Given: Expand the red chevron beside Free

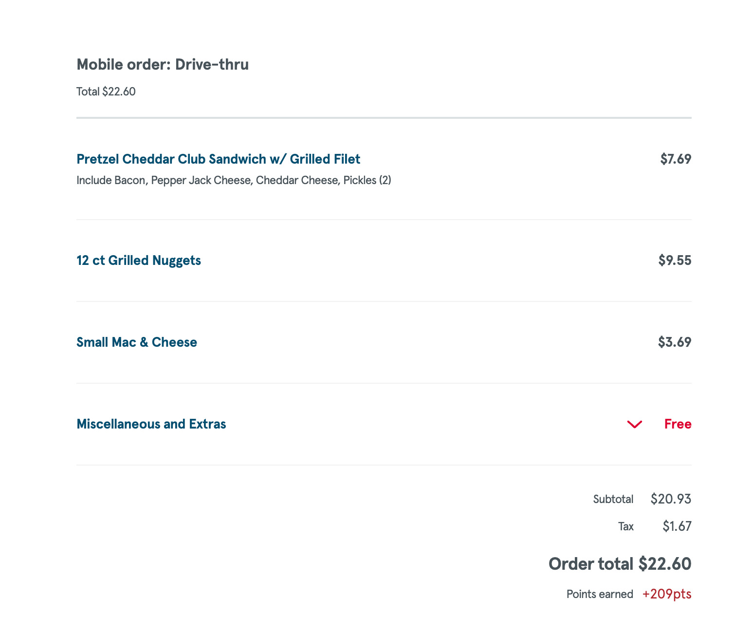Looking at the screenshot, I should coord(635,425).
